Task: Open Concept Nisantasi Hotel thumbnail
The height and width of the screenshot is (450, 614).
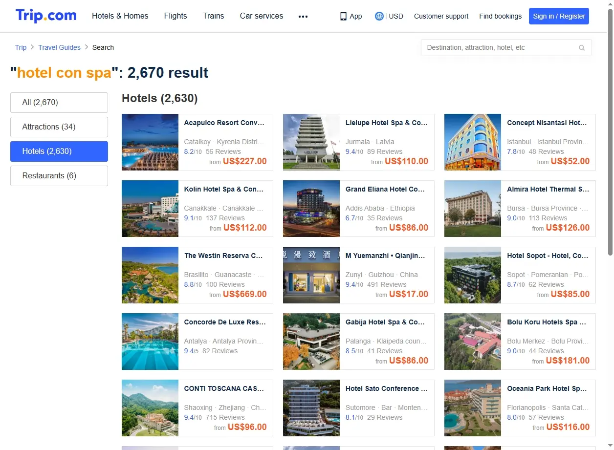Action: 473,142
